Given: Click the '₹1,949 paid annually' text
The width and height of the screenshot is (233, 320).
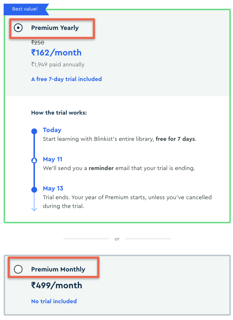Looking at the screenshot, I should click(58, 65).
